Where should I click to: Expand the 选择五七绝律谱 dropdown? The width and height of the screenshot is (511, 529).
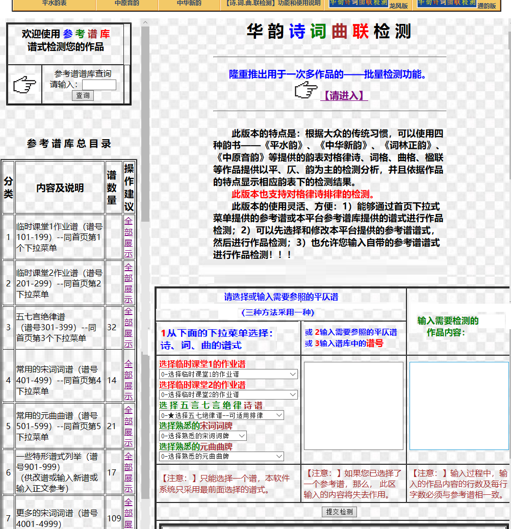(x=221, y=415)
